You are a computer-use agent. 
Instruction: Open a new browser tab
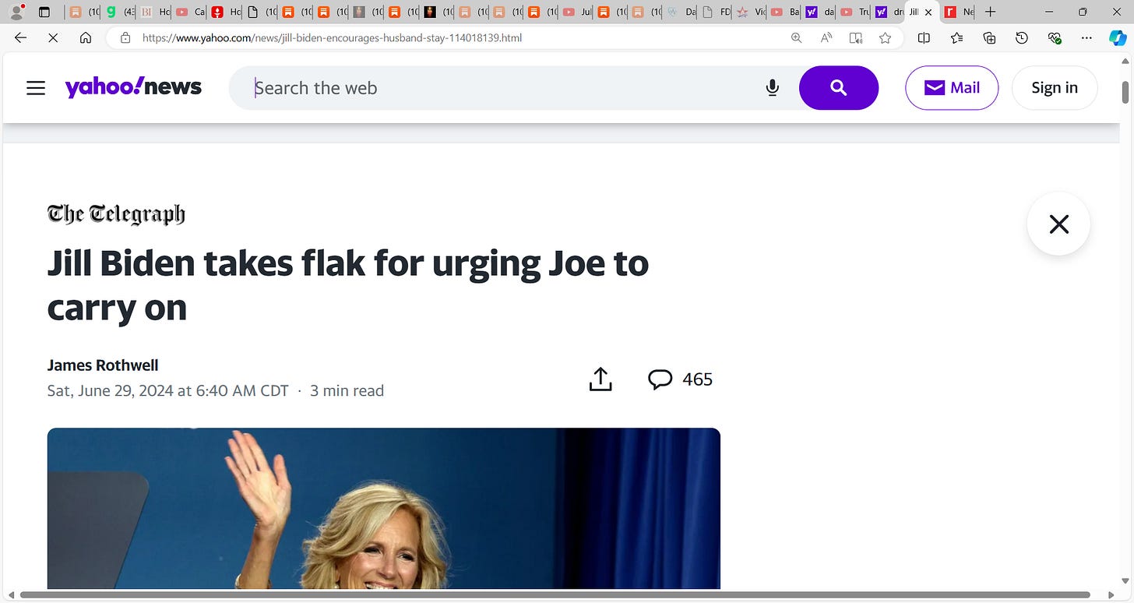(x=990, y=12)
